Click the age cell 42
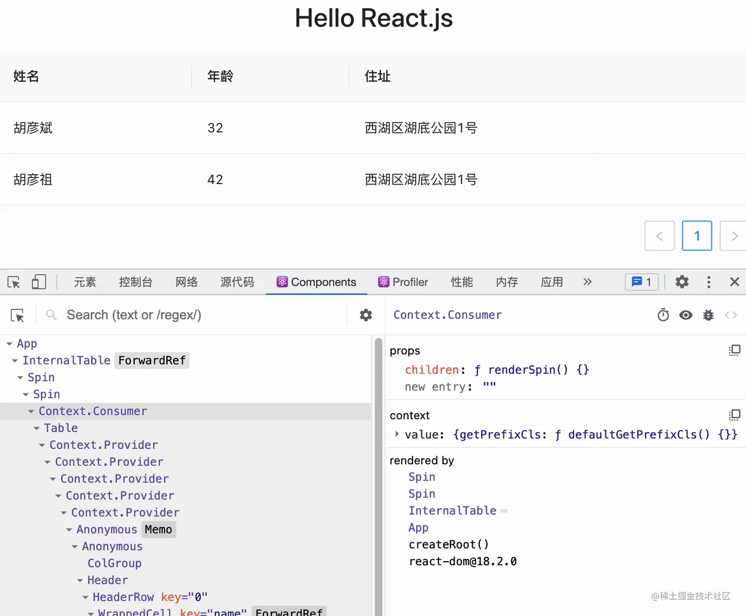The width and height of the screenshot is (746, 616). (x=215, y=180)
